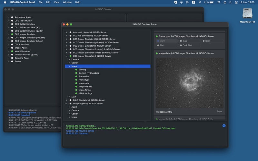Open Spotlight search in menu bar

point(231,2)
